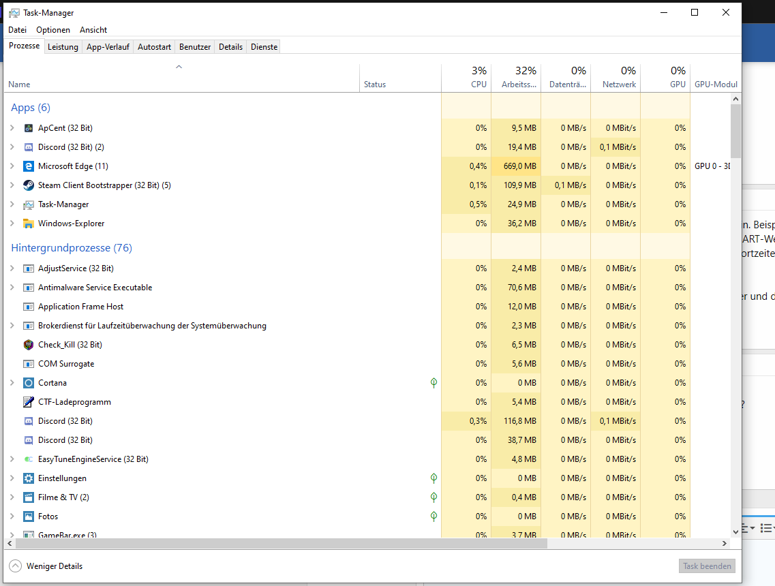Expand the Task-Manager app entry

click(12, 204)
